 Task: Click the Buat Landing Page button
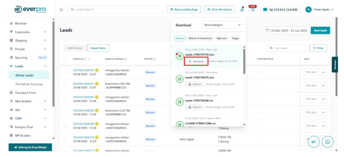point(184,10)
